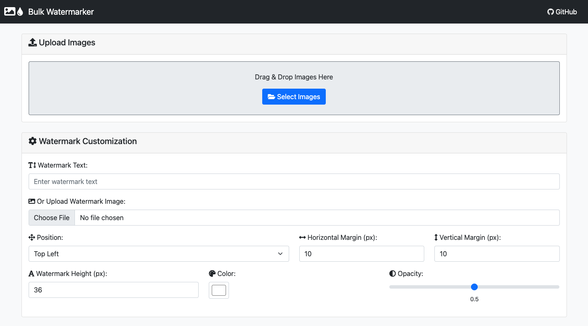Click the vertical arrows icon beside Vertical Margin
This screenshot has height=326, width=588.
coord(436,238)
